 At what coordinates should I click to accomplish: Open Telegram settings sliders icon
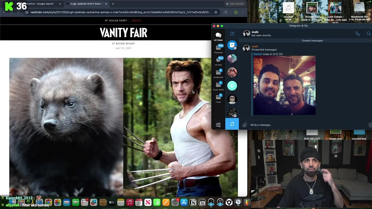point(218,125)
